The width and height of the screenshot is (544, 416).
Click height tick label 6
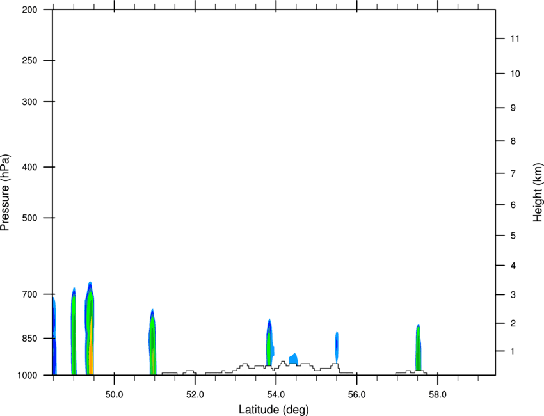click(513, 205)
